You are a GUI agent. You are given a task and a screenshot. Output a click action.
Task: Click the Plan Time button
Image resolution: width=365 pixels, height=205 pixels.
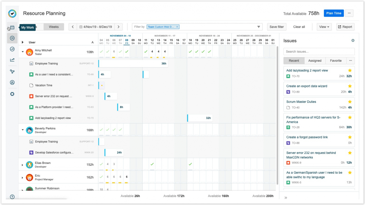click(334, 13)
